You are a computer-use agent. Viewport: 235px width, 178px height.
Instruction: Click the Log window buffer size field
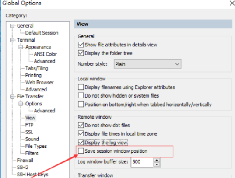tap(142, 162)
